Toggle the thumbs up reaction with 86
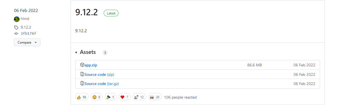Screen dimensions: 339x105 click(x=82, y=97)
